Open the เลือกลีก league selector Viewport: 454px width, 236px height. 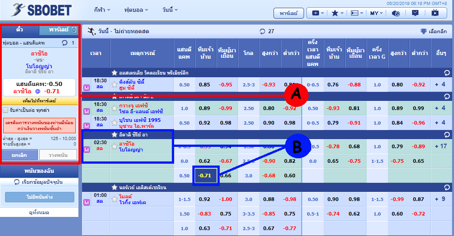[438, 31]
